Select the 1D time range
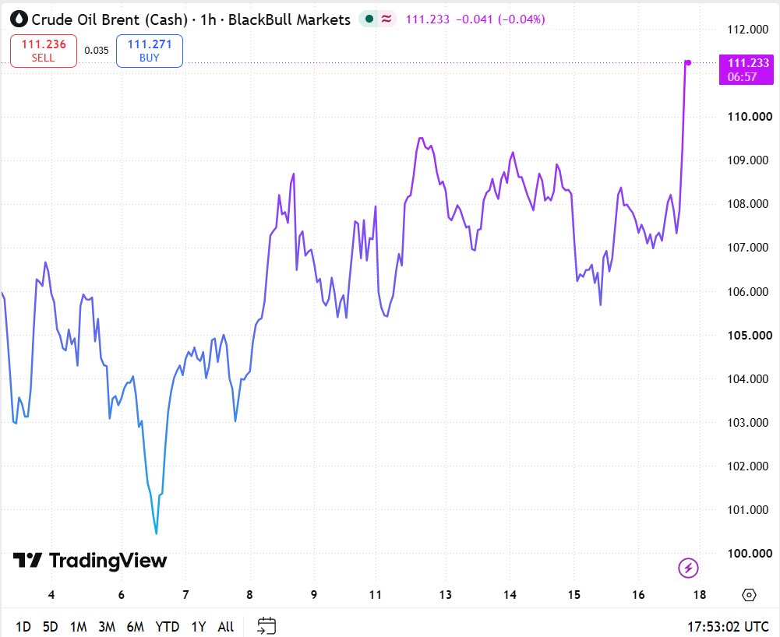Viewport: 780px width, 637px height. [23, 627]
